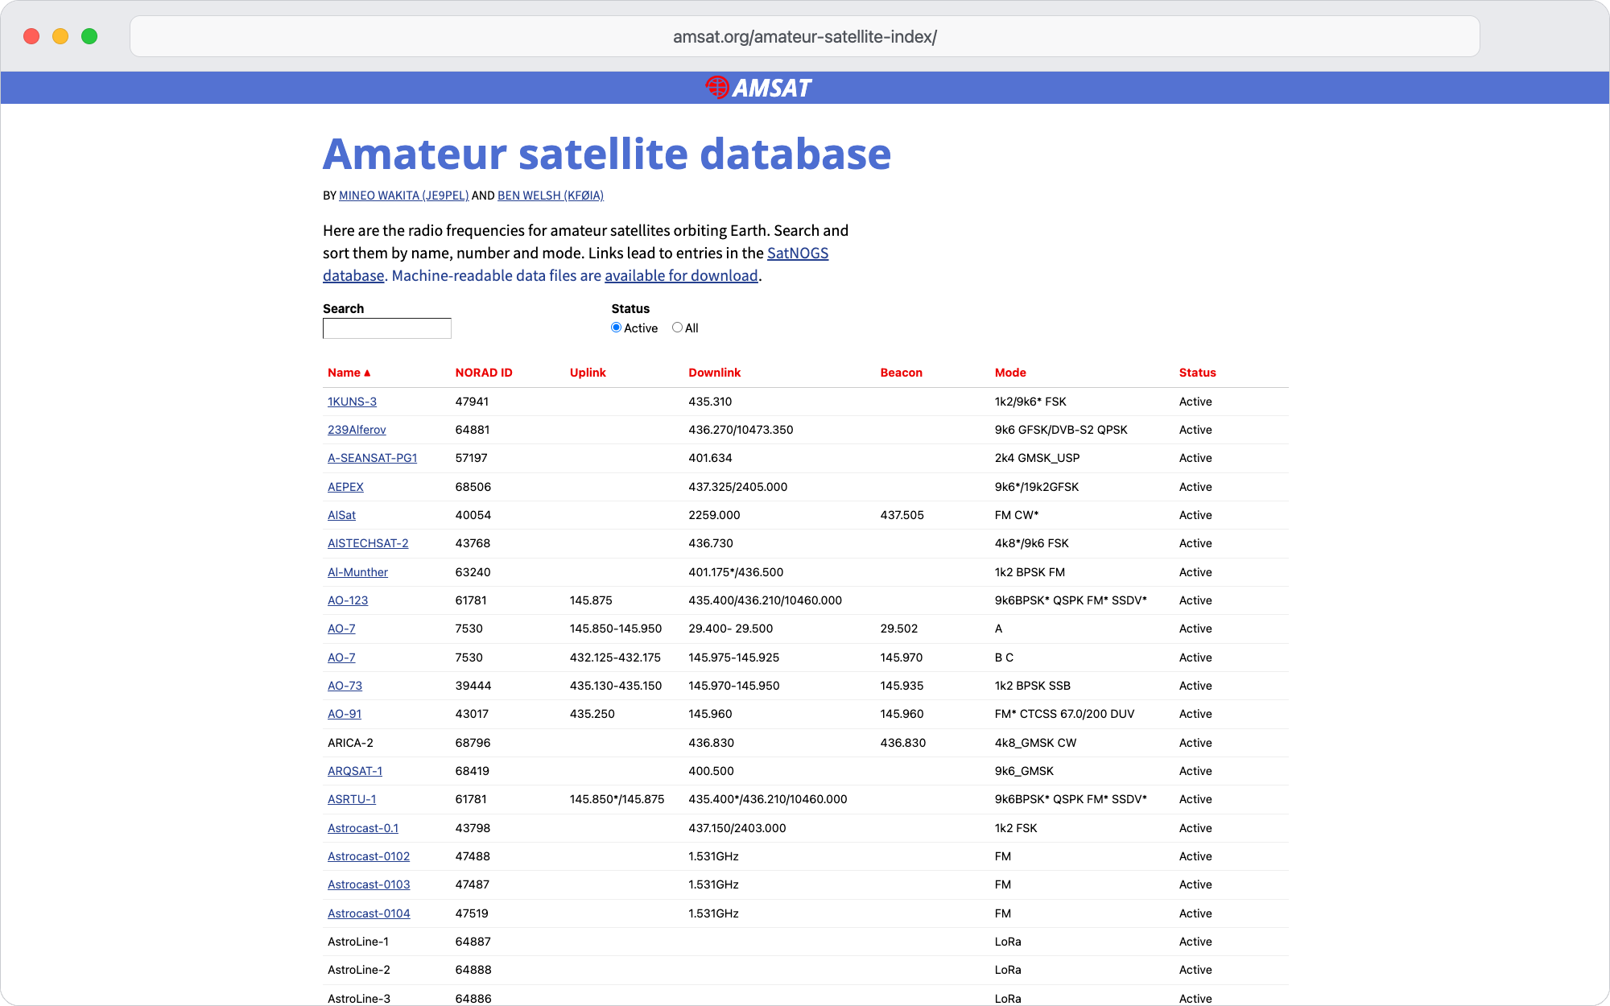Viewport: 1610px width, 1006px height.
Task: Open the AO-73 satellite link
Action: click(345, 686)
